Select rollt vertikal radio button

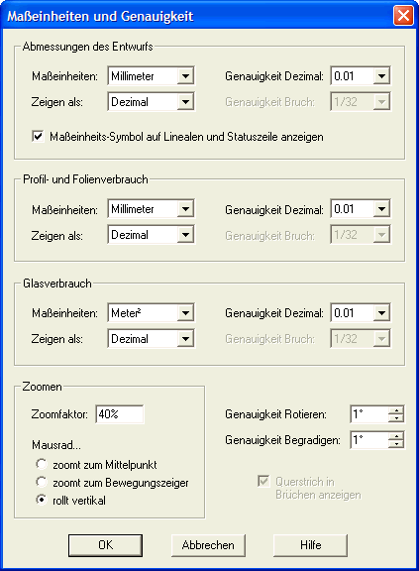click(x=42, y=500)
